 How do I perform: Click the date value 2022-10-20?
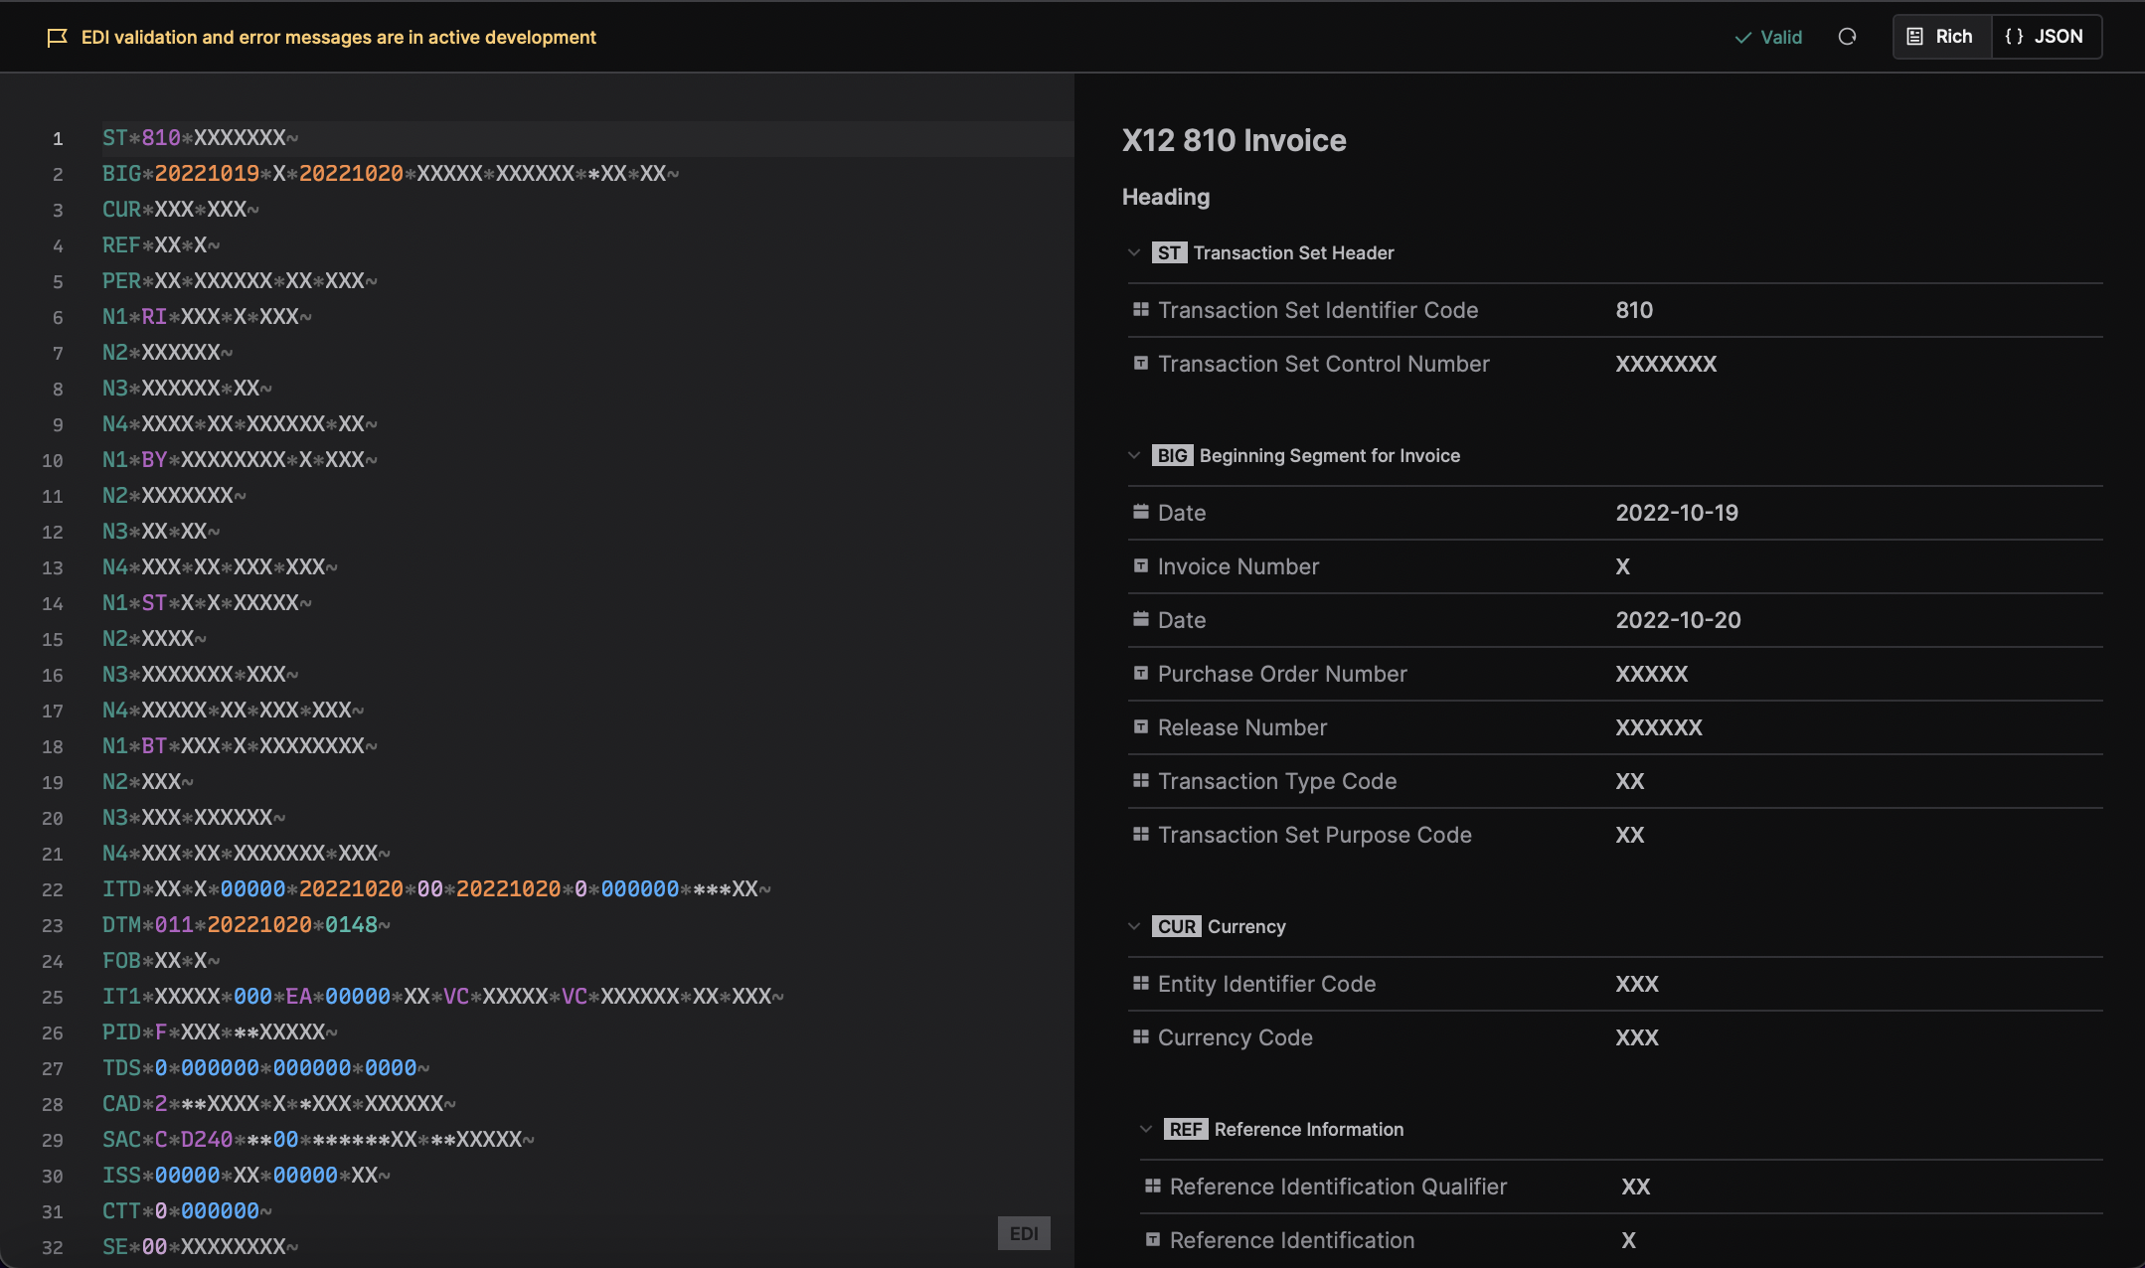click(x=1678, y=620)
